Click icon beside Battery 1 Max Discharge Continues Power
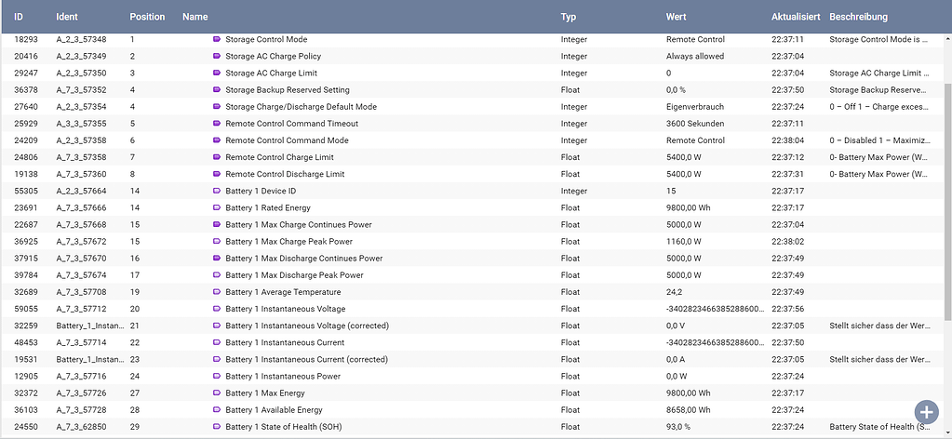 (x=217, y=259)
